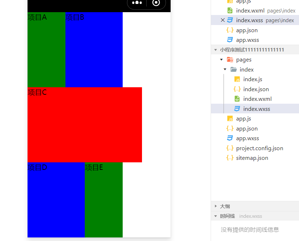Open sitemap.json file
This screenshot has height=241, width=299.
255,158
